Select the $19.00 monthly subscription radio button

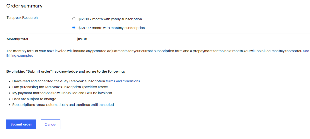click(74, 28)
